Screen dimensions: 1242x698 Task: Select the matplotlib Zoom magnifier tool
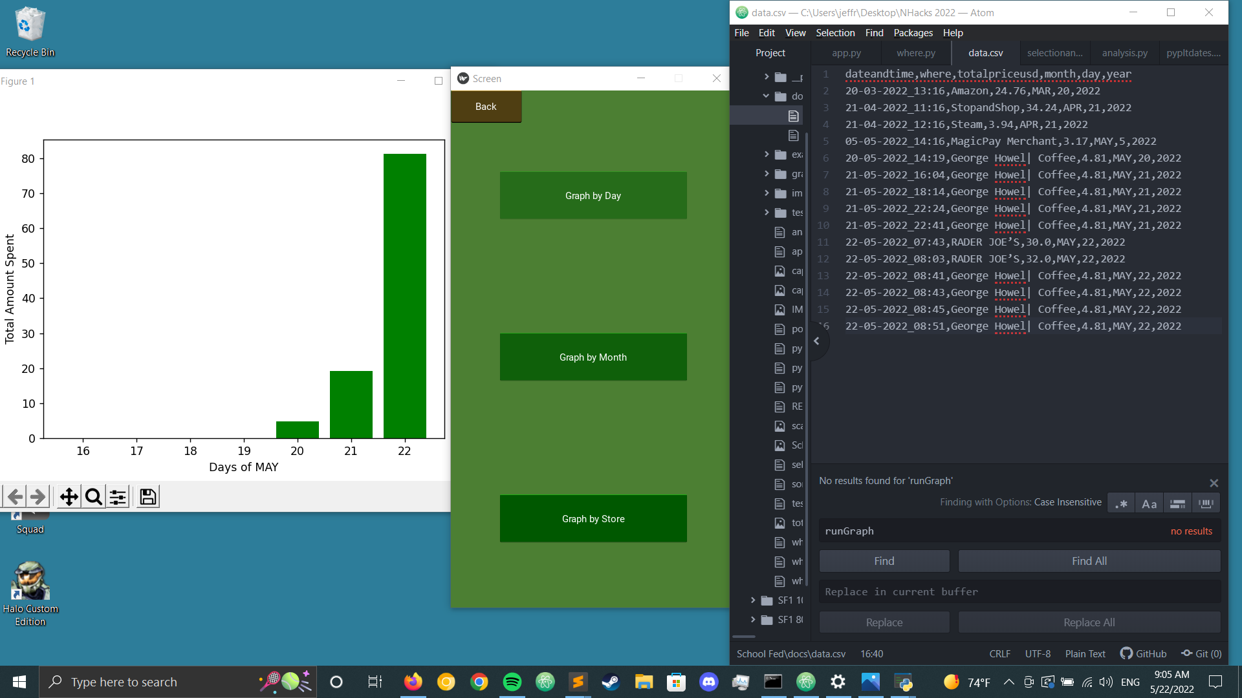point(94,497)
